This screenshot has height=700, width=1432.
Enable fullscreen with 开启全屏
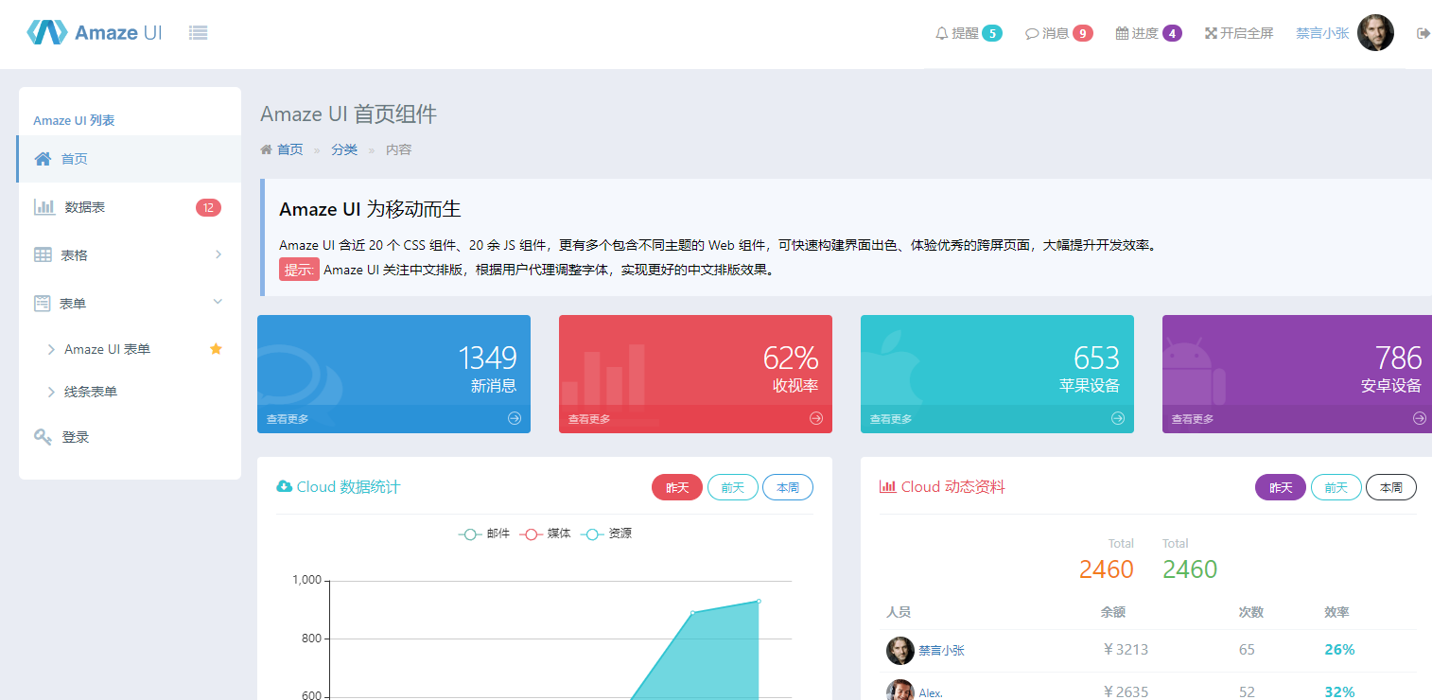pos(1239,33)
